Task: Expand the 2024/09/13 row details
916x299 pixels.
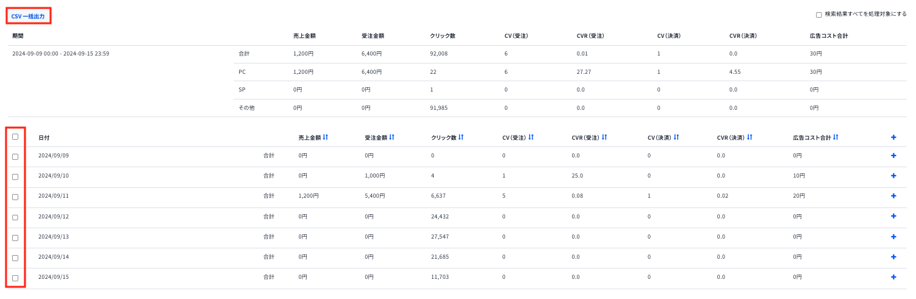Action: (893, 237)
